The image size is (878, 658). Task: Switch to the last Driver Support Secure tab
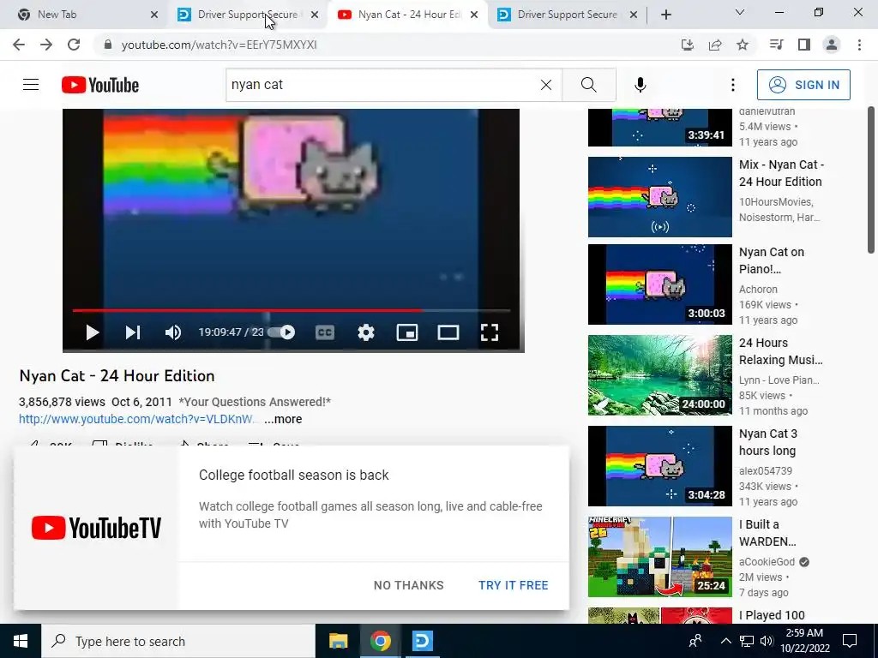tap(568, 15)
